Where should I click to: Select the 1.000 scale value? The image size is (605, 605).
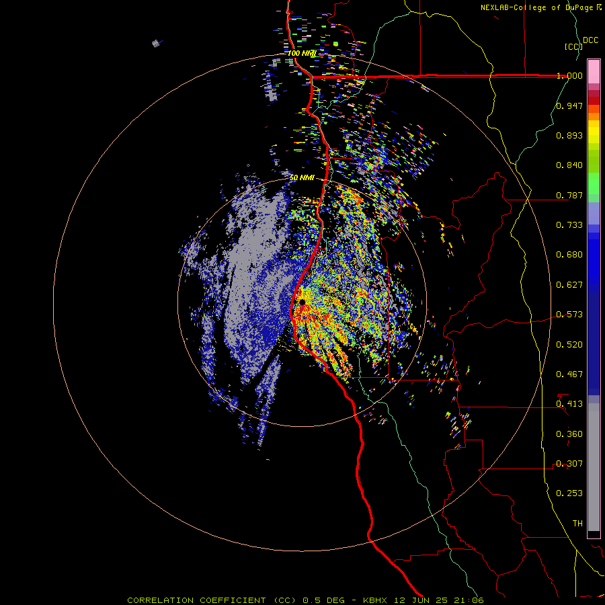click(569, 75)
